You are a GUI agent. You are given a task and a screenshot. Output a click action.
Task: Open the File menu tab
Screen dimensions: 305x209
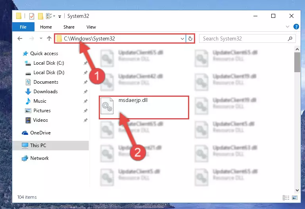pos(23,27)
